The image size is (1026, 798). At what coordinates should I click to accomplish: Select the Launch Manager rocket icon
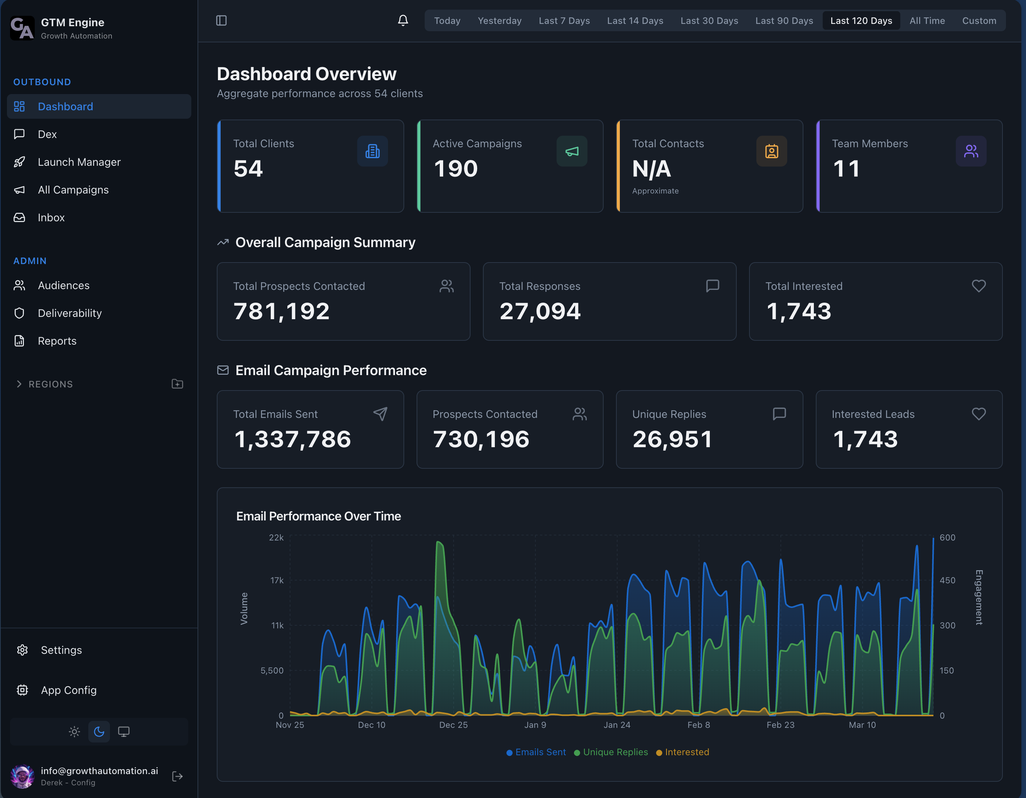19,162
